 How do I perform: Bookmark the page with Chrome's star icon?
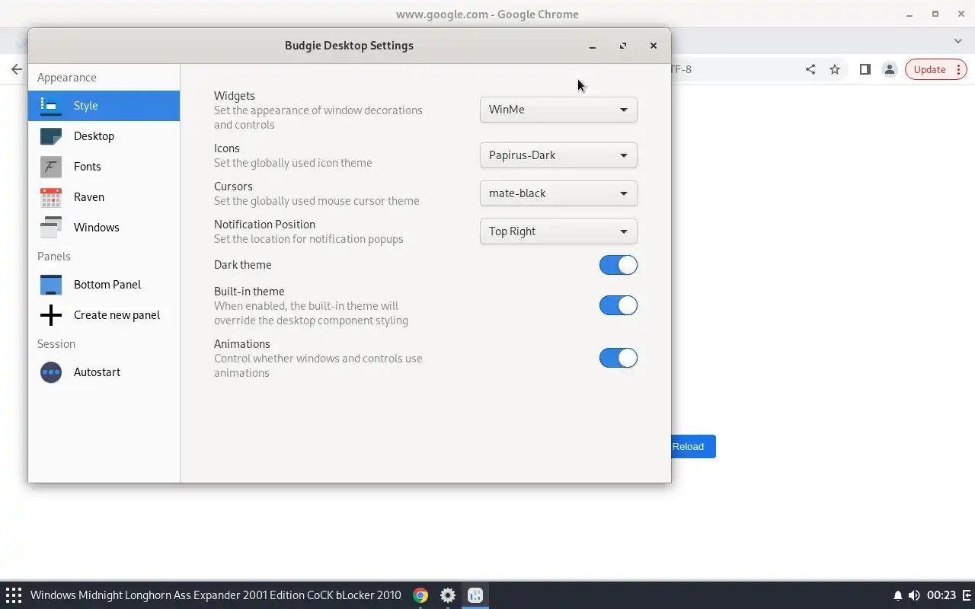tap(835, 69)
